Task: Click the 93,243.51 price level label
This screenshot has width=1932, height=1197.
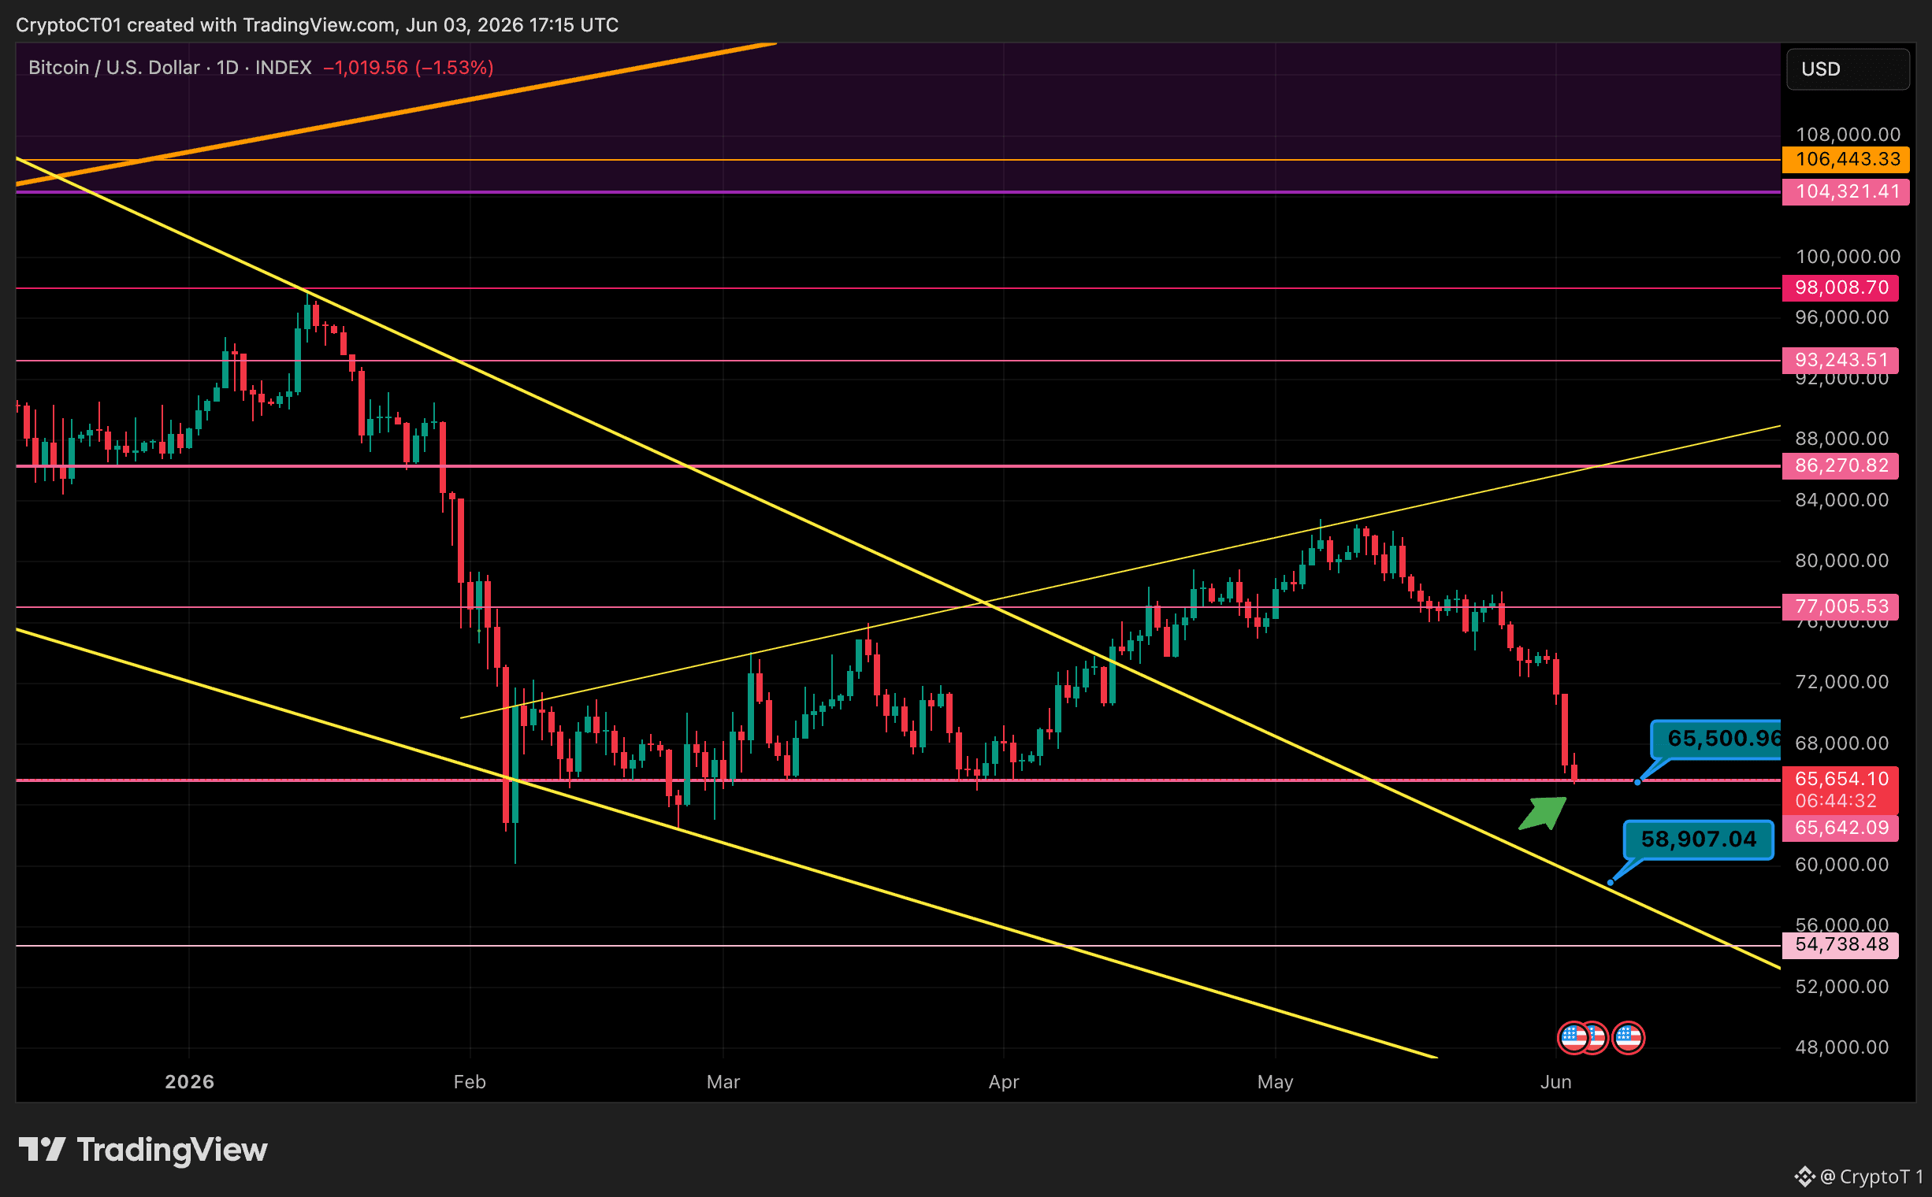Action: [1840, 360]
